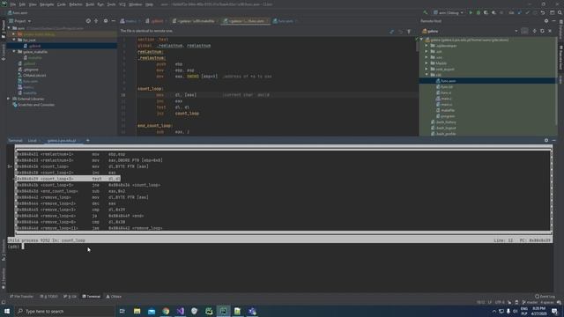This screenshot has width=564, height=317.
Task: Select Scratches and Consoles
Action: 33,105
